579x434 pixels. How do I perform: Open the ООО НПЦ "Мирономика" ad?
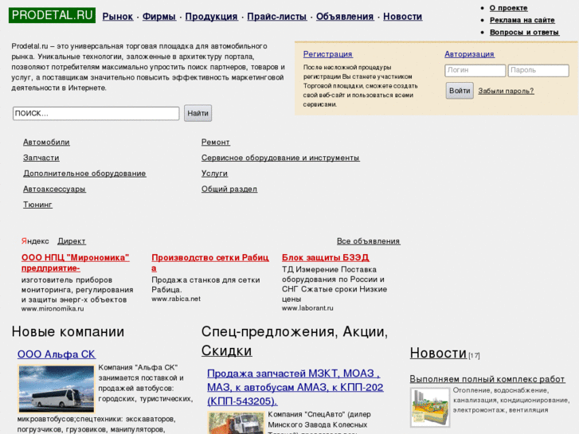tap(76, 263)
